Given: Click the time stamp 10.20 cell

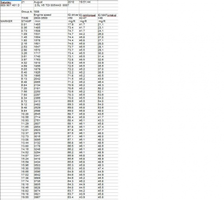Looking at the screenshot, I should click(27, 114).
